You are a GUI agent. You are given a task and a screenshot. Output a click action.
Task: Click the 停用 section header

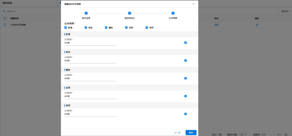(130, 105)
